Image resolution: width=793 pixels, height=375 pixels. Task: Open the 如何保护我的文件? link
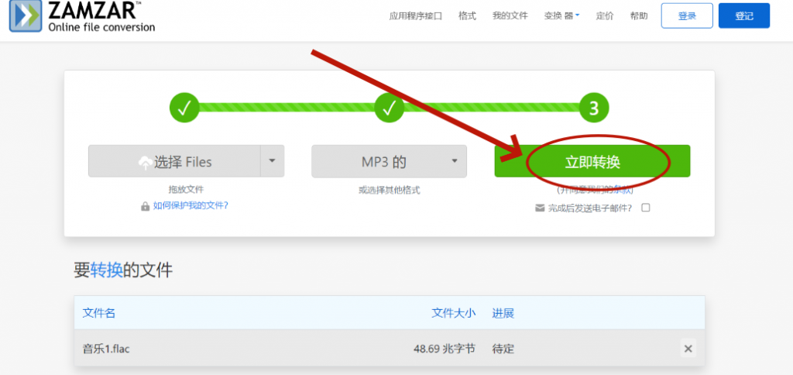point(191,206)
